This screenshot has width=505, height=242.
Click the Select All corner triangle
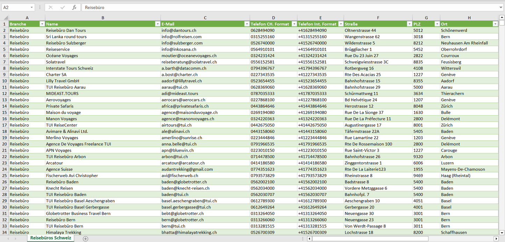(x=6, y=18)
